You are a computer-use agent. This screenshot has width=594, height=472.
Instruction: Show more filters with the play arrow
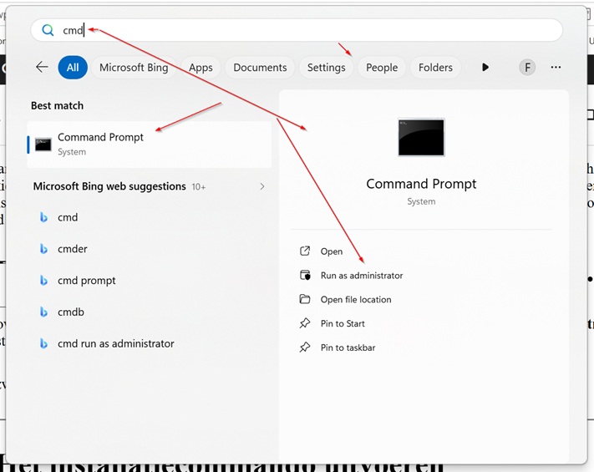[x=485, y=68]
